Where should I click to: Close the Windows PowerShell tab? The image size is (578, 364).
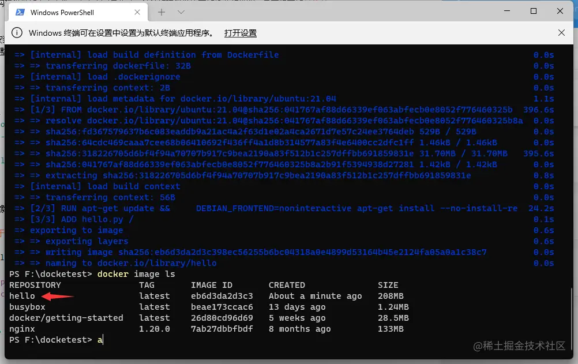click(137, 12)
